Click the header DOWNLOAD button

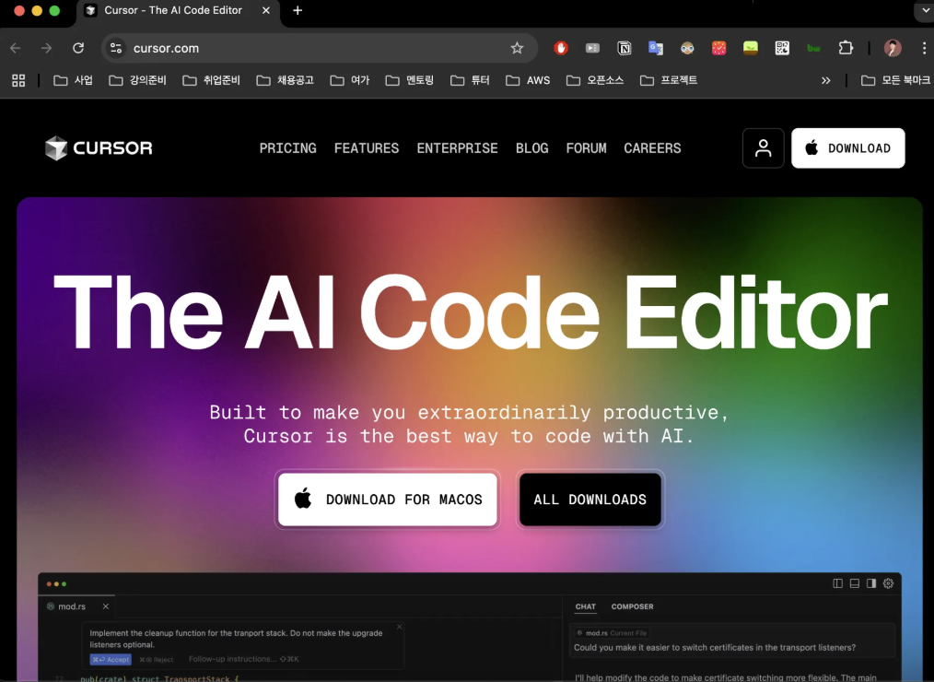[848, 147]
